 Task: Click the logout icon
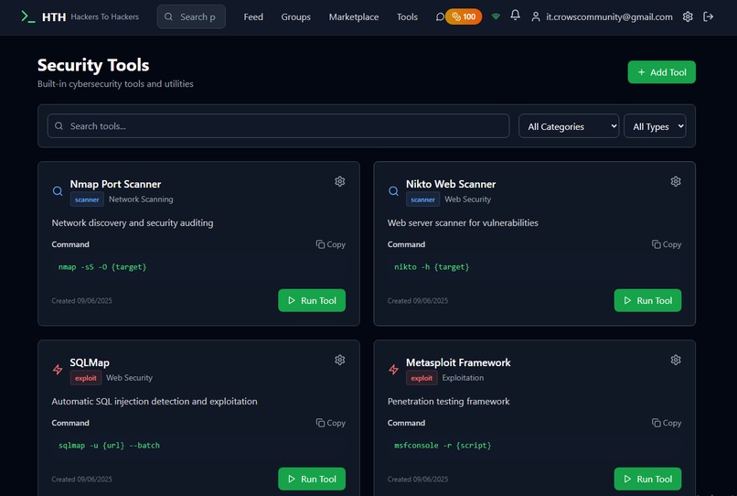pyautogui.click(x=709, y=17)
